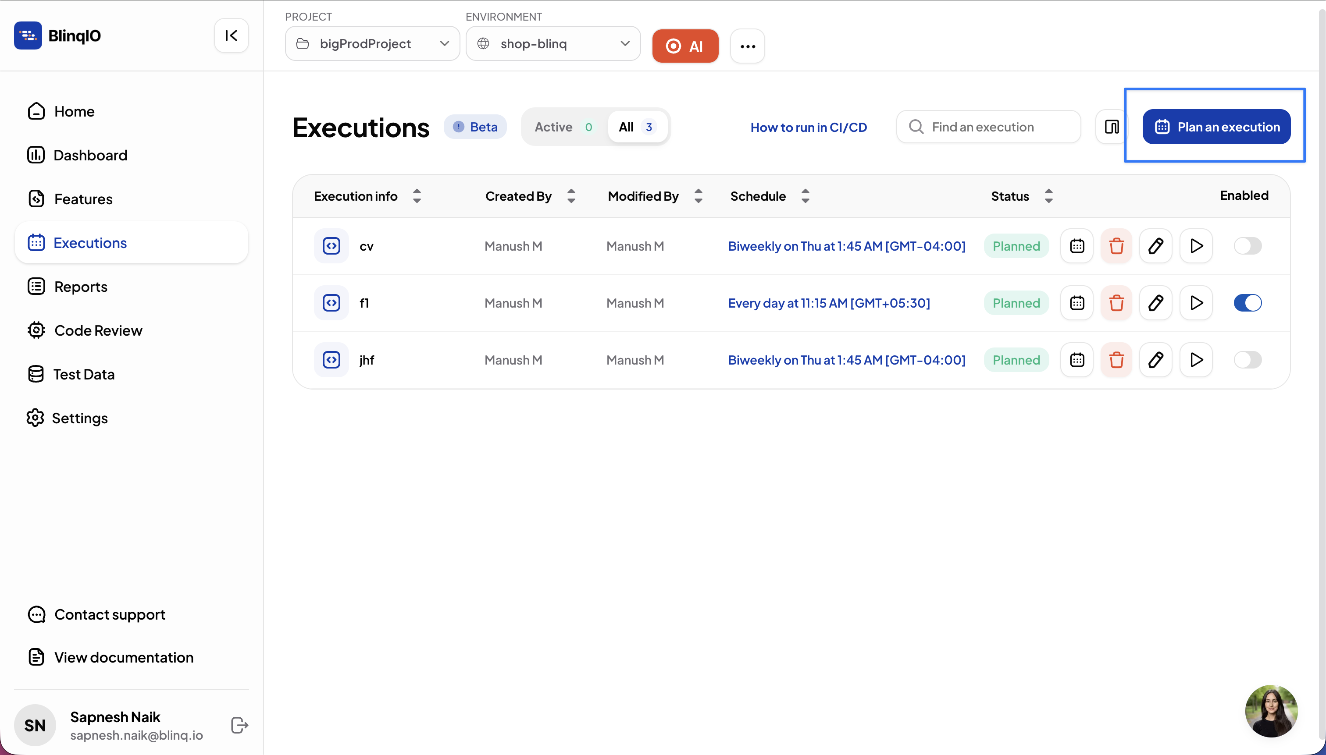Edit the f1 execution with pencil icon

(1155, 303)
